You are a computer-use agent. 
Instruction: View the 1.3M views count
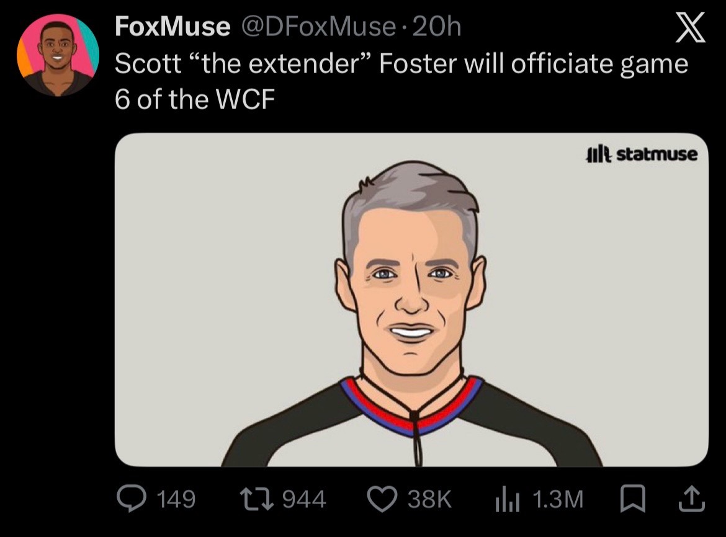coord(557,500)
